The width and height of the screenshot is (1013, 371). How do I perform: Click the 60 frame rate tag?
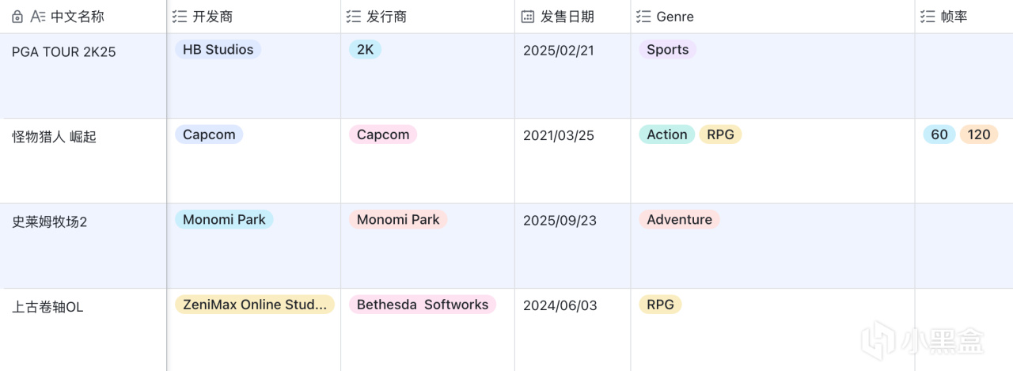tap(939, 134)
